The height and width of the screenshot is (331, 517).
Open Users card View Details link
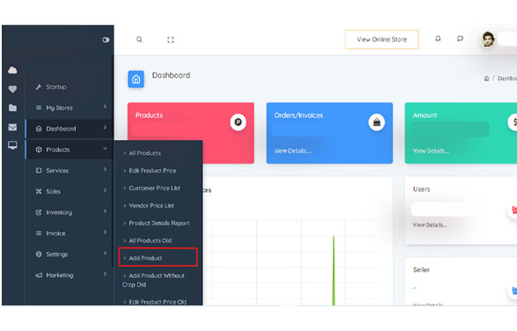pos(430,225)
